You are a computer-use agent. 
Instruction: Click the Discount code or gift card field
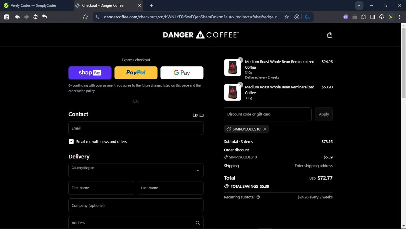pos(268,114)
